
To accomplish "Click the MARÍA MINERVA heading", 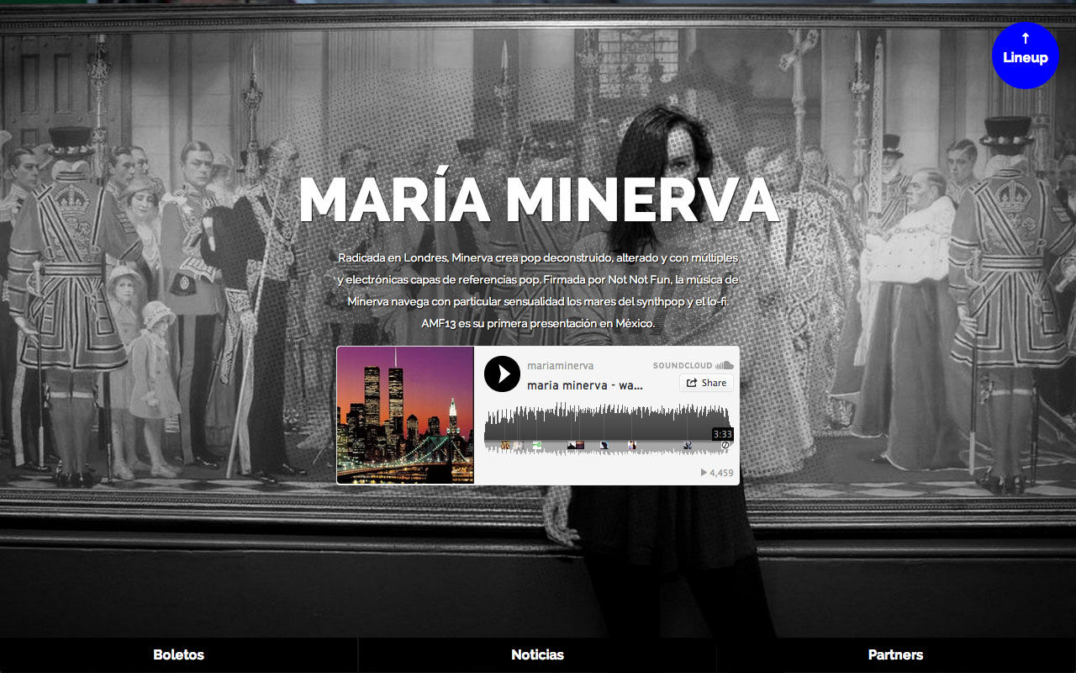I will tap(538, 200).
